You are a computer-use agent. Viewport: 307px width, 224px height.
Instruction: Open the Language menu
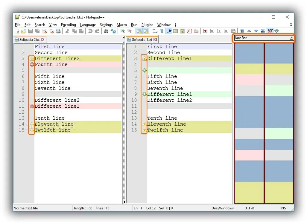88,25
